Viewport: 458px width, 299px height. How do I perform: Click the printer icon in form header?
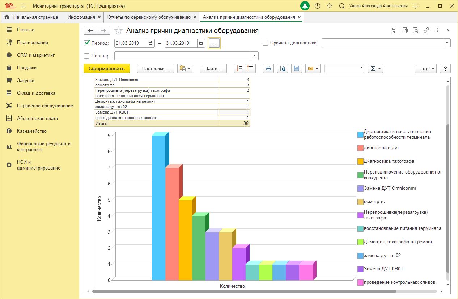[x=405, y=30]
